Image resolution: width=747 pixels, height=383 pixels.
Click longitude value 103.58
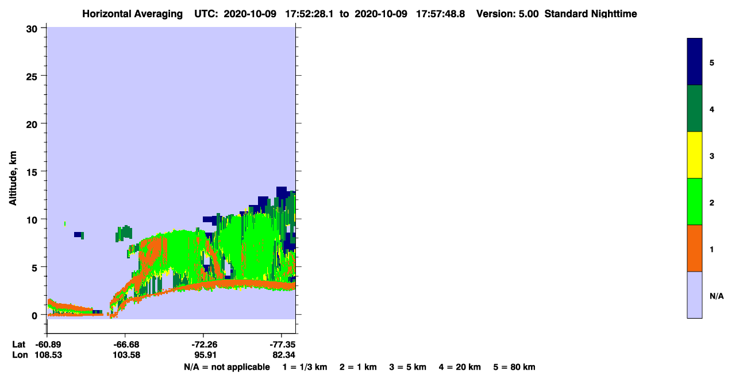point(127,355)
